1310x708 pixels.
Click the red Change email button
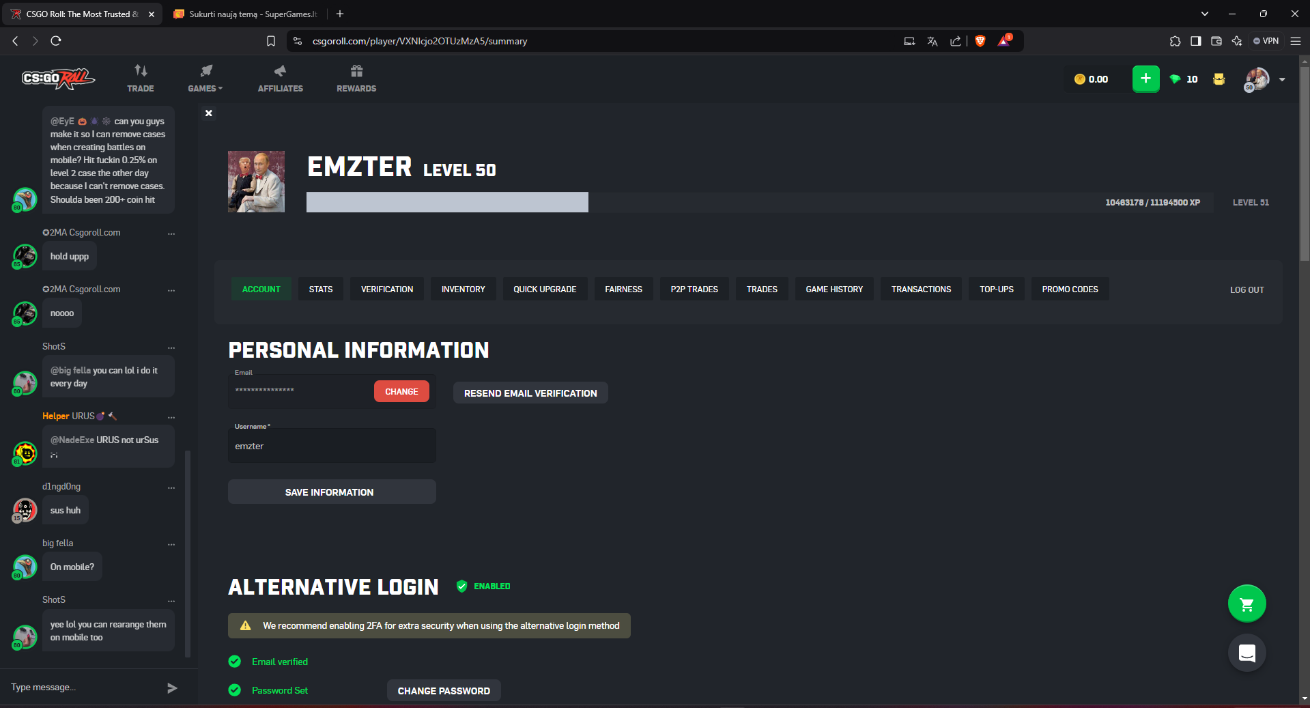pos(401,392)
